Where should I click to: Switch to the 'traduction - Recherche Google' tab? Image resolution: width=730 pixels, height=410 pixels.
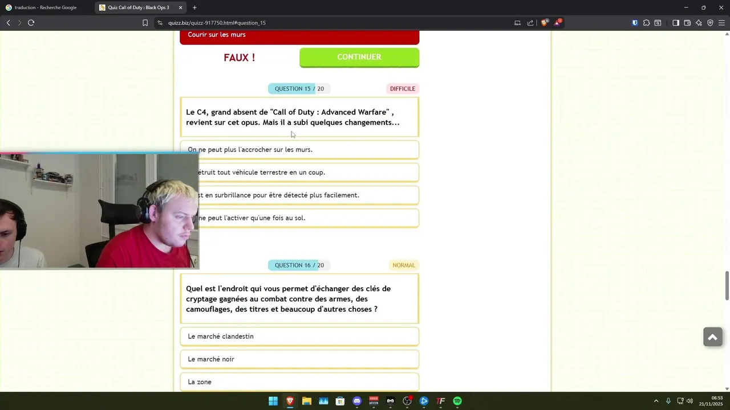pyautogui.click(x=47, y=7)
